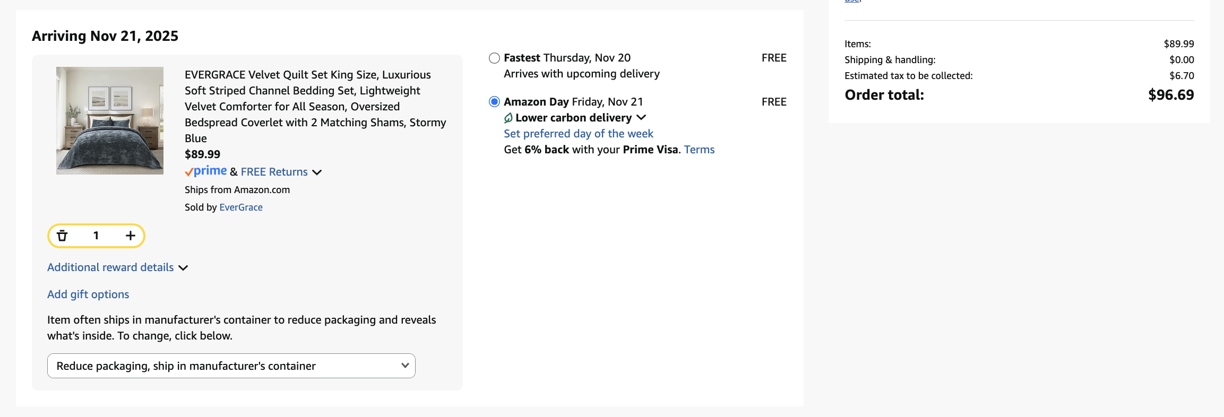The width and height of the screenshot is (1224, 417).
Task: Expand FREE Returns details chevron
Action: [317, 172]
